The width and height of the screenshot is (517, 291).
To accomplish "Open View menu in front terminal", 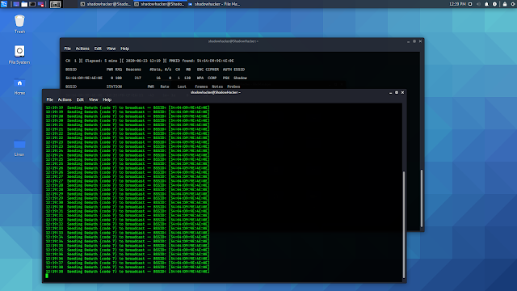I will pos(94,99).
